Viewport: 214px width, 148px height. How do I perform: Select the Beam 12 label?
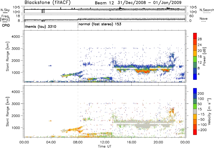pos(104,3)
